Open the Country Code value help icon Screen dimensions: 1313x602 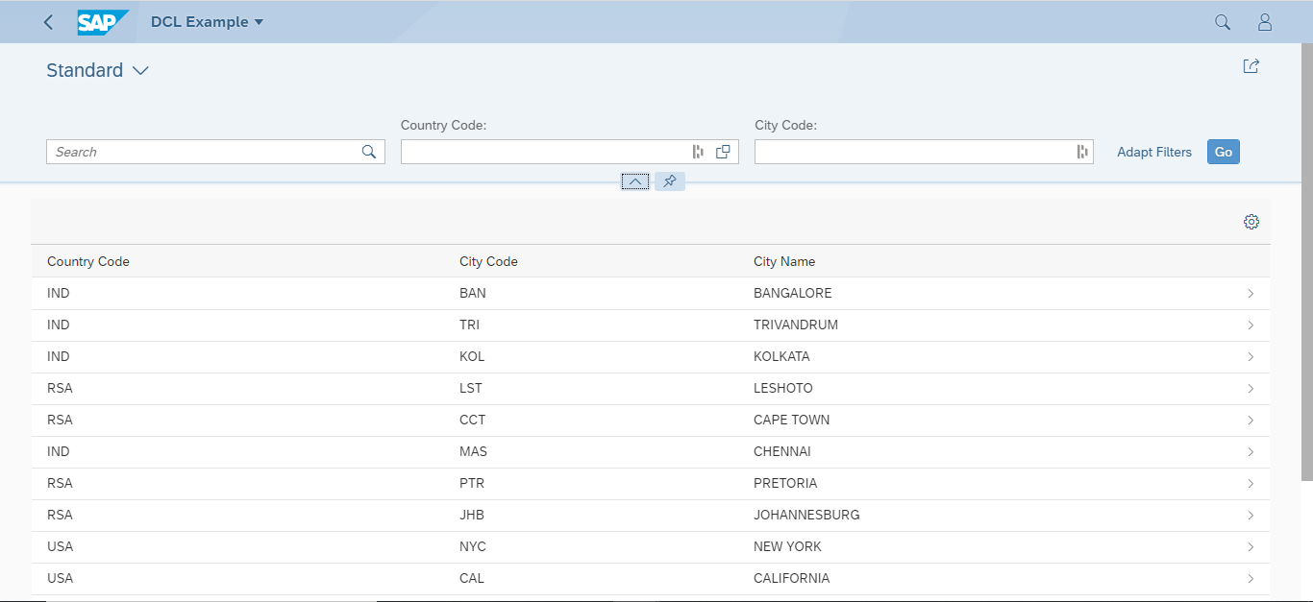698,151
